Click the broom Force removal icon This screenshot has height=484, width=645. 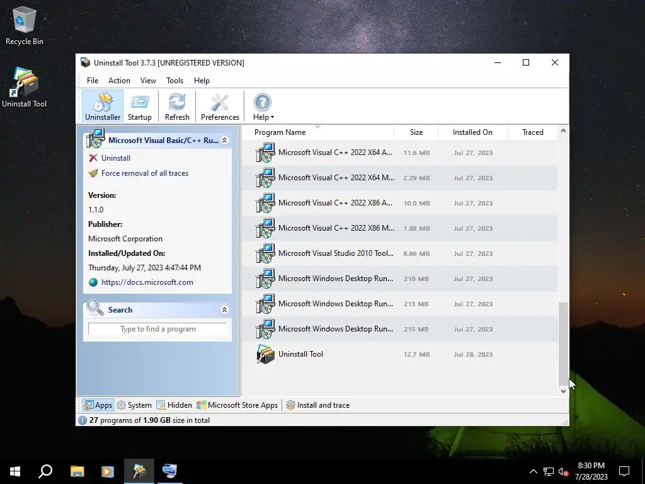coord(93,173)
